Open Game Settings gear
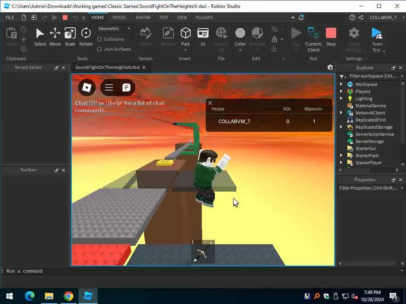The height and width of the screenshot is (304, 406). click(x=354, y=39)
